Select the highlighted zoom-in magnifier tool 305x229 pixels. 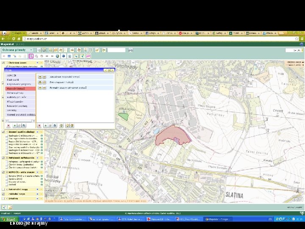pyautogui.click(x=30, y=56)
